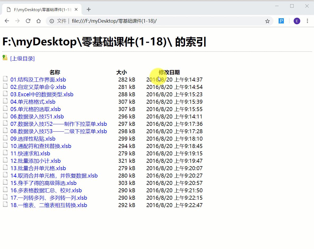Sort files by the 大小 column
Screen dimensions: 314x249
pos(122,72)
